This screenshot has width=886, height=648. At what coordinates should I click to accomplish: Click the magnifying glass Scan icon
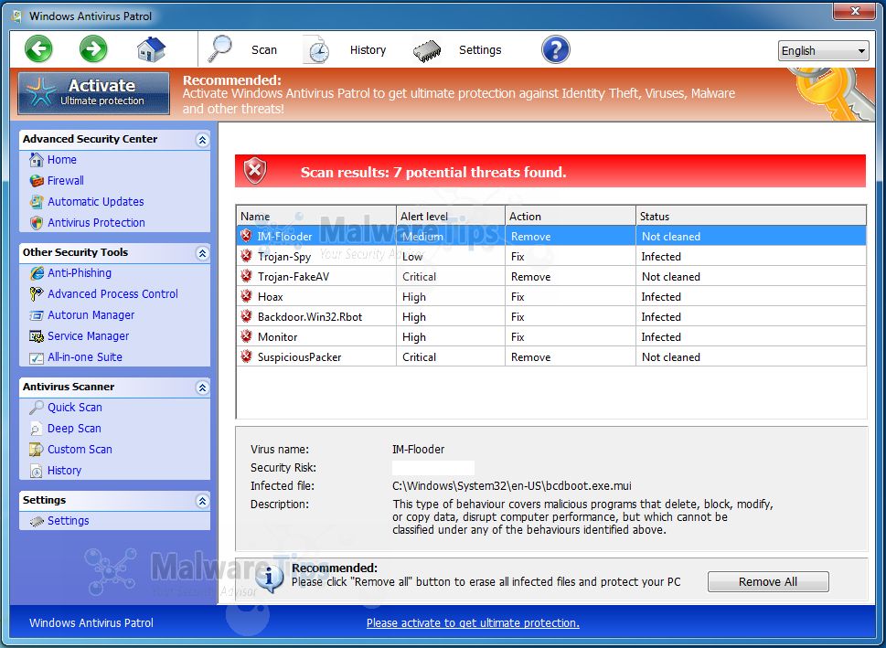click(221, 49)
